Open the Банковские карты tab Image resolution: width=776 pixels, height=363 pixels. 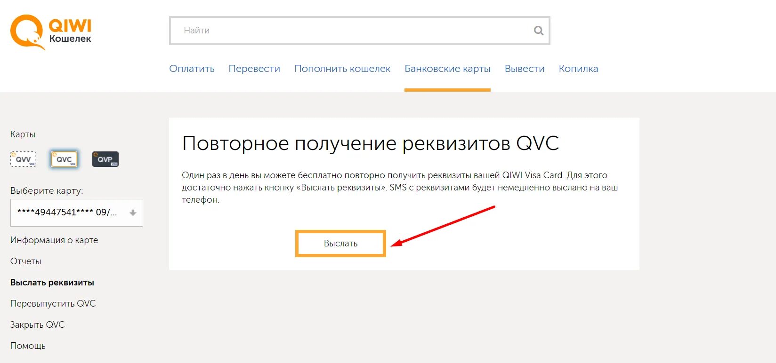tap(447, 69)
